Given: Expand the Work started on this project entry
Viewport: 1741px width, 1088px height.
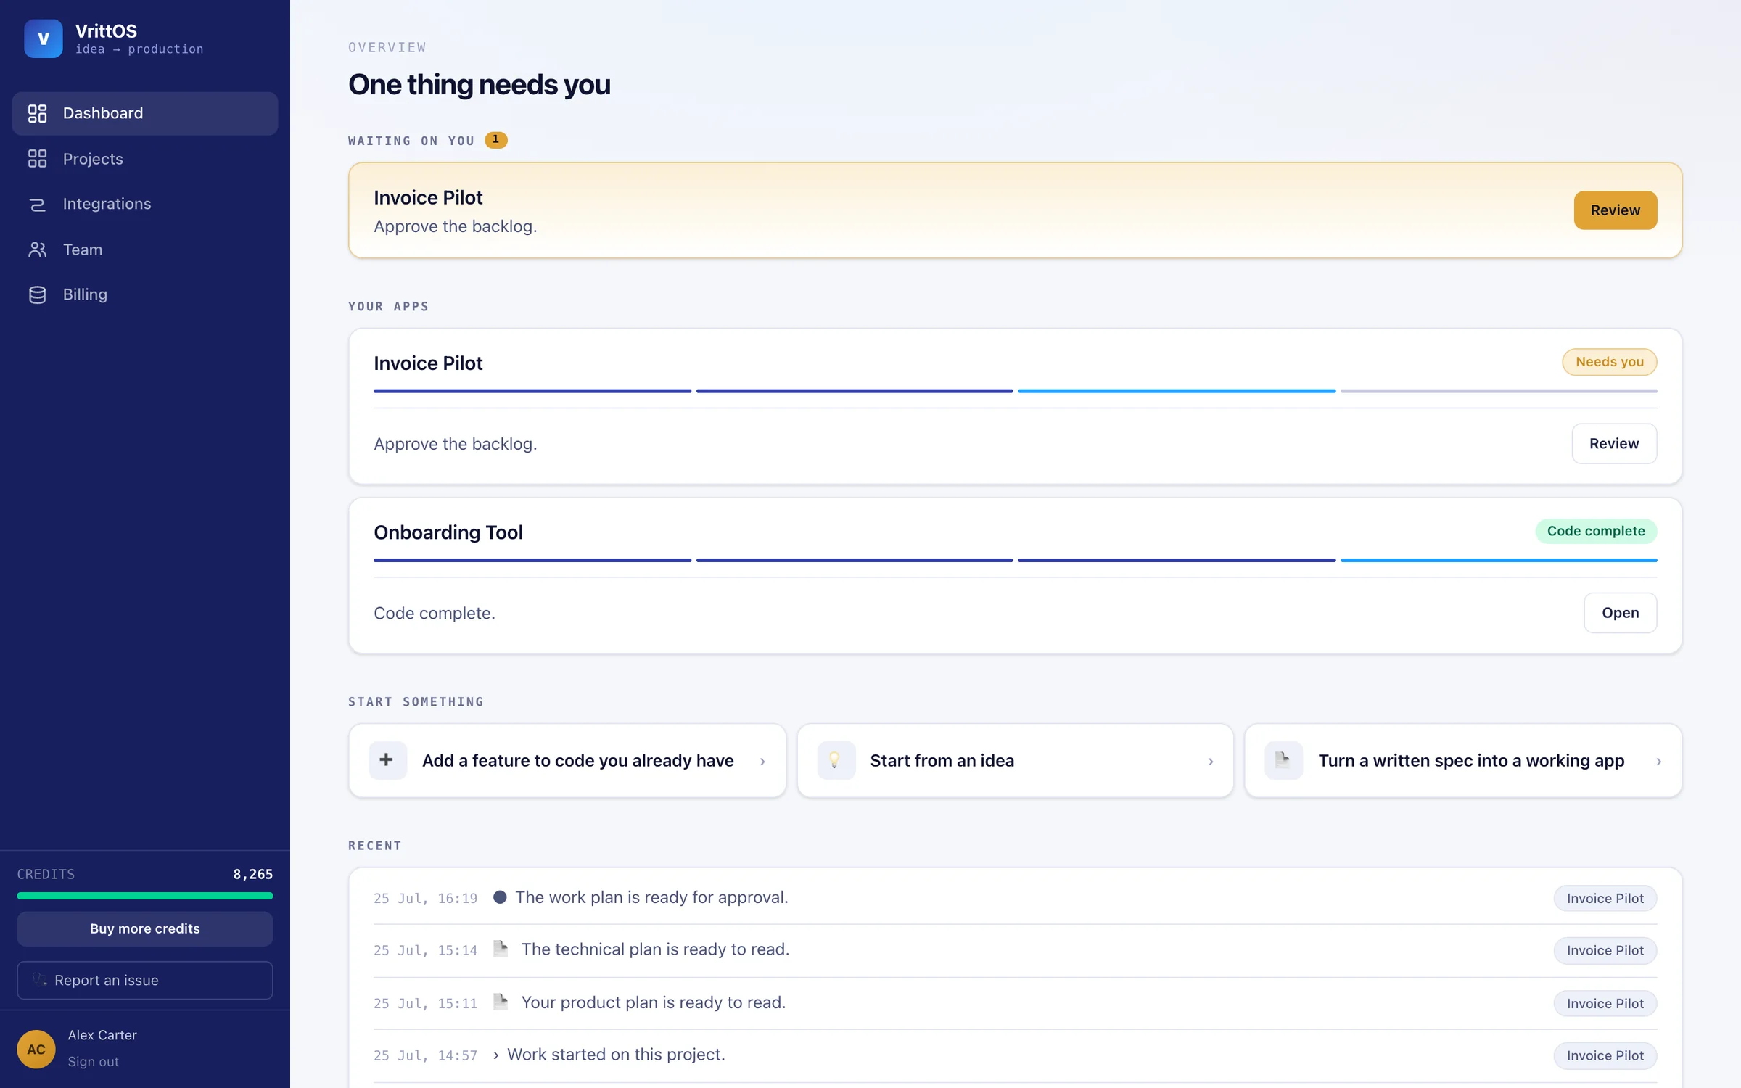Looking at the screenshot, I should 495,1055.
